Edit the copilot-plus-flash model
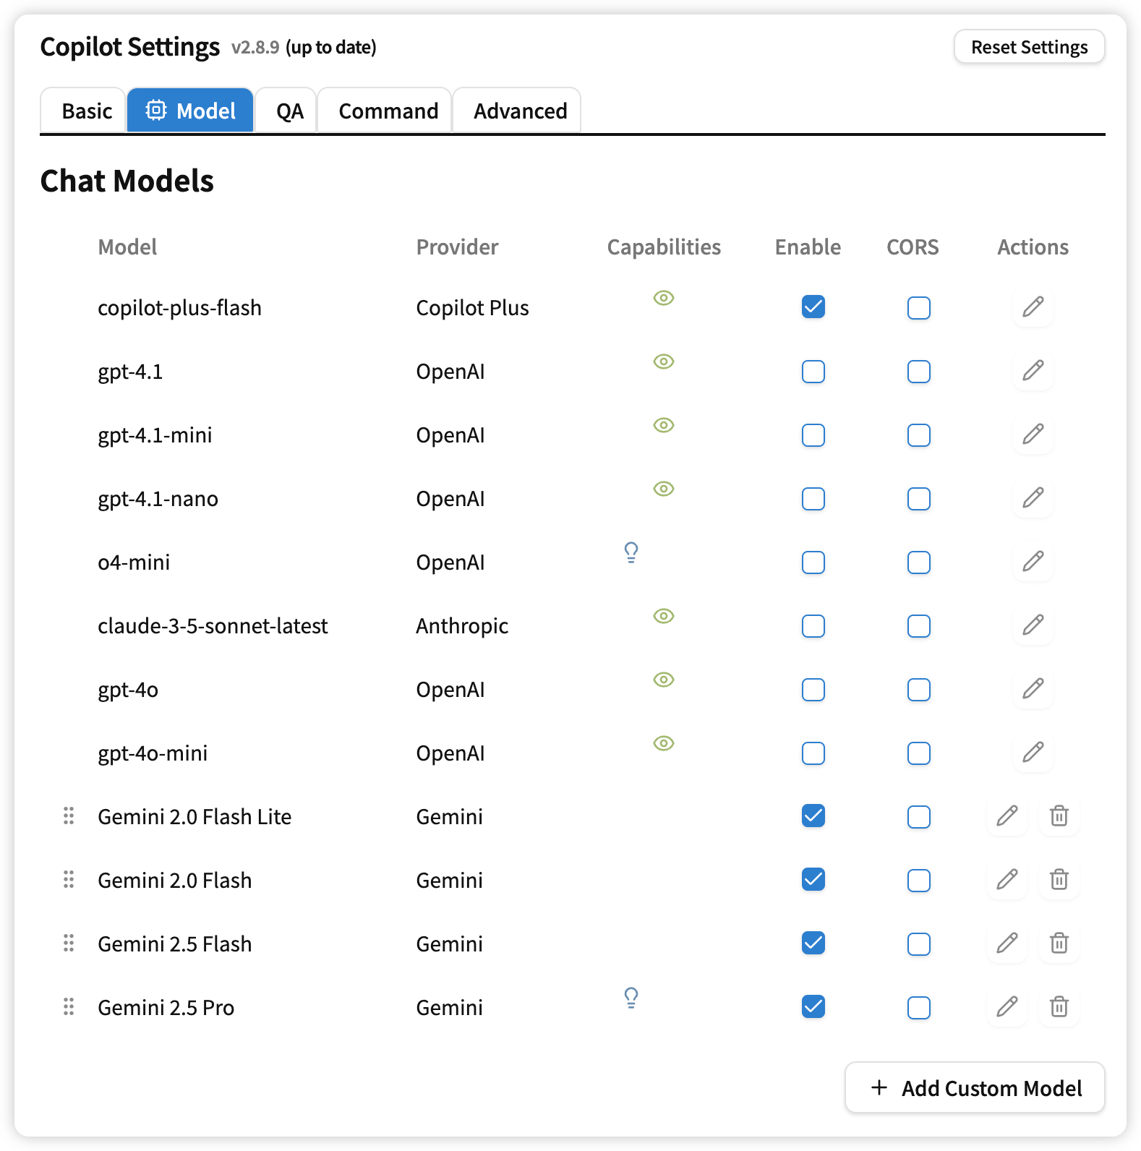This screenshot has height=1151, width=1141. 1033,307
